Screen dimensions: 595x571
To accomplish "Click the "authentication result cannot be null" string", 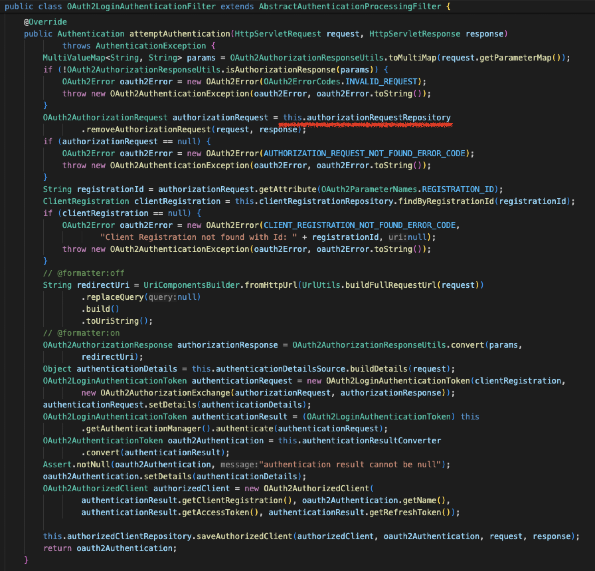I will tap(350, 465).
